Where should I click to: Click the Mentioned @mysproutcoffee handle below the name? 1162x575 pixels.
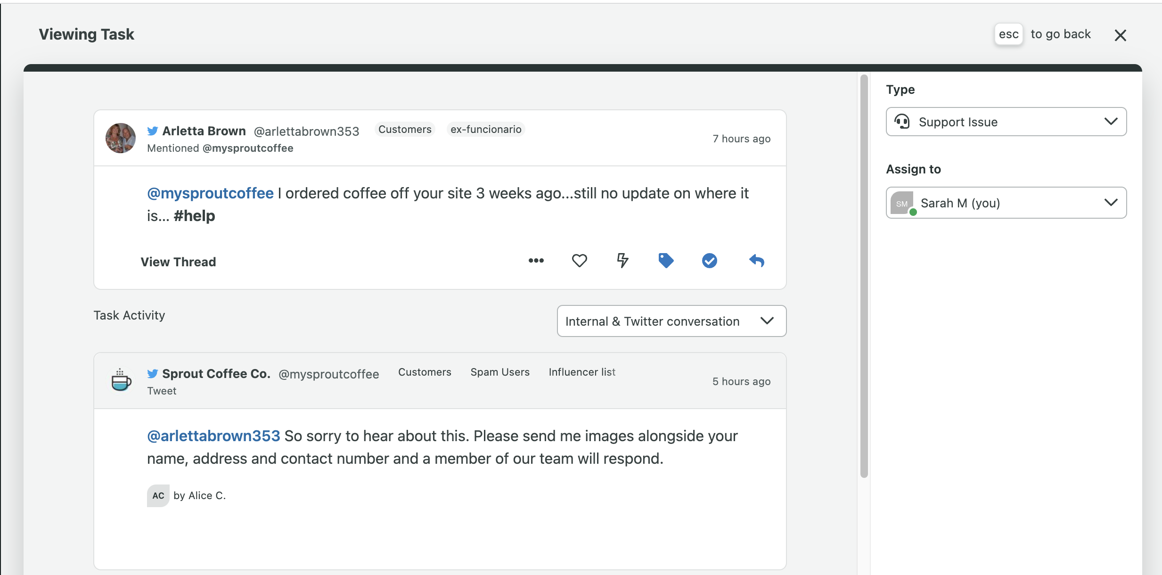pyautogui.click(x=248, y=148)
